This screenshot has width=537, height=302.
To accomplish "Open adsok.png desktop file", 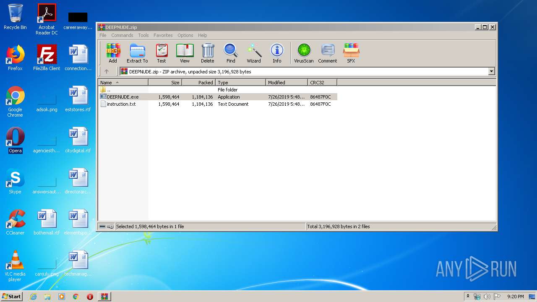I will (x=47, y=101).
